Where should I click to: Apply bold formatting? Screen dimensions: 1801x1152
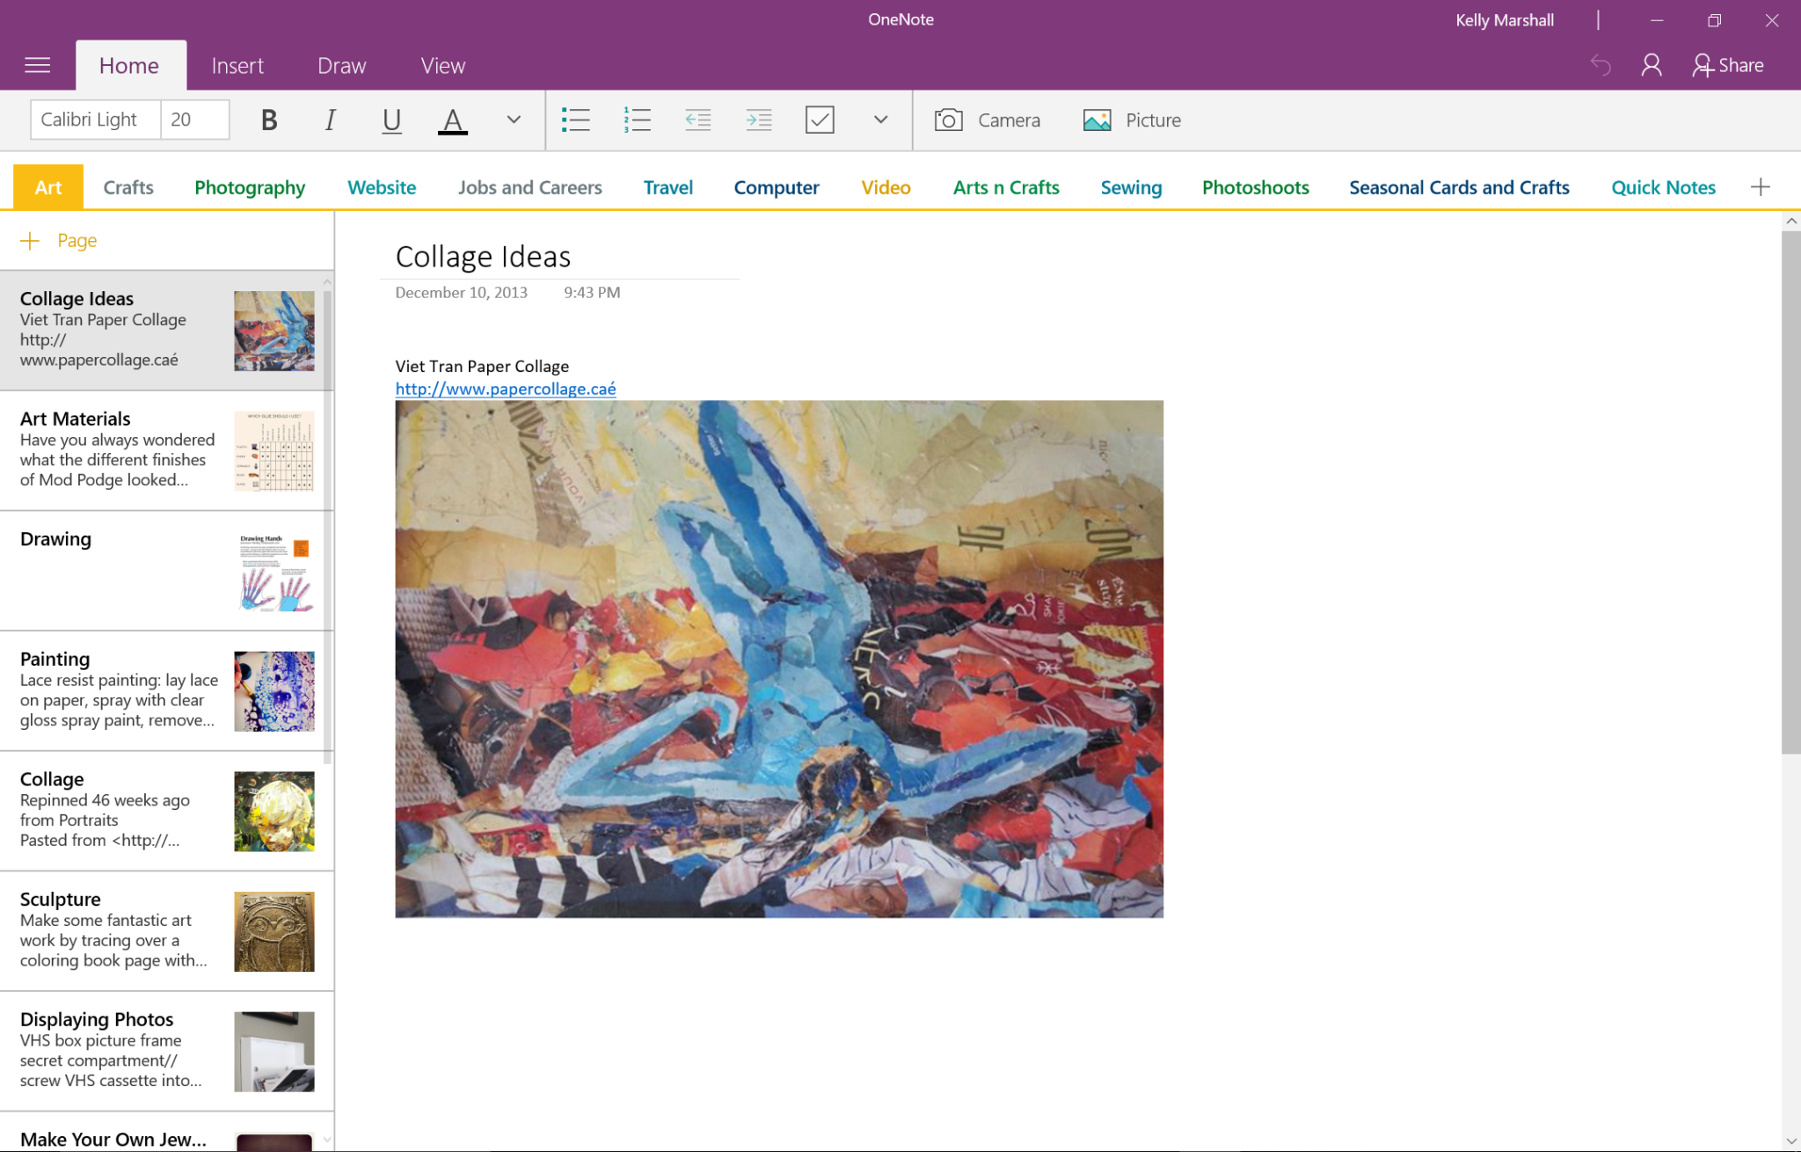[268, 120]
